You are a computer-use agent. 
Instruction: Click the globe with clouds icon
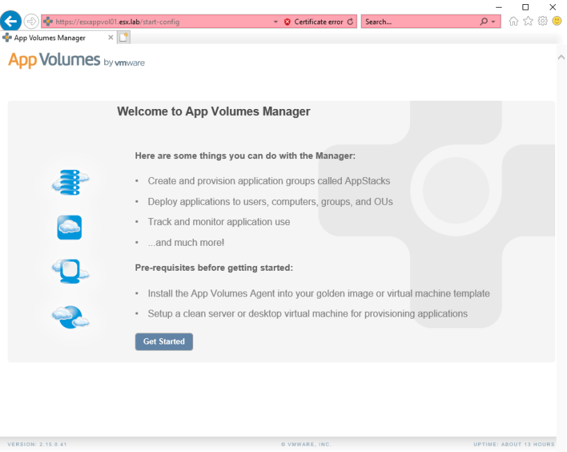coord(70,317)
